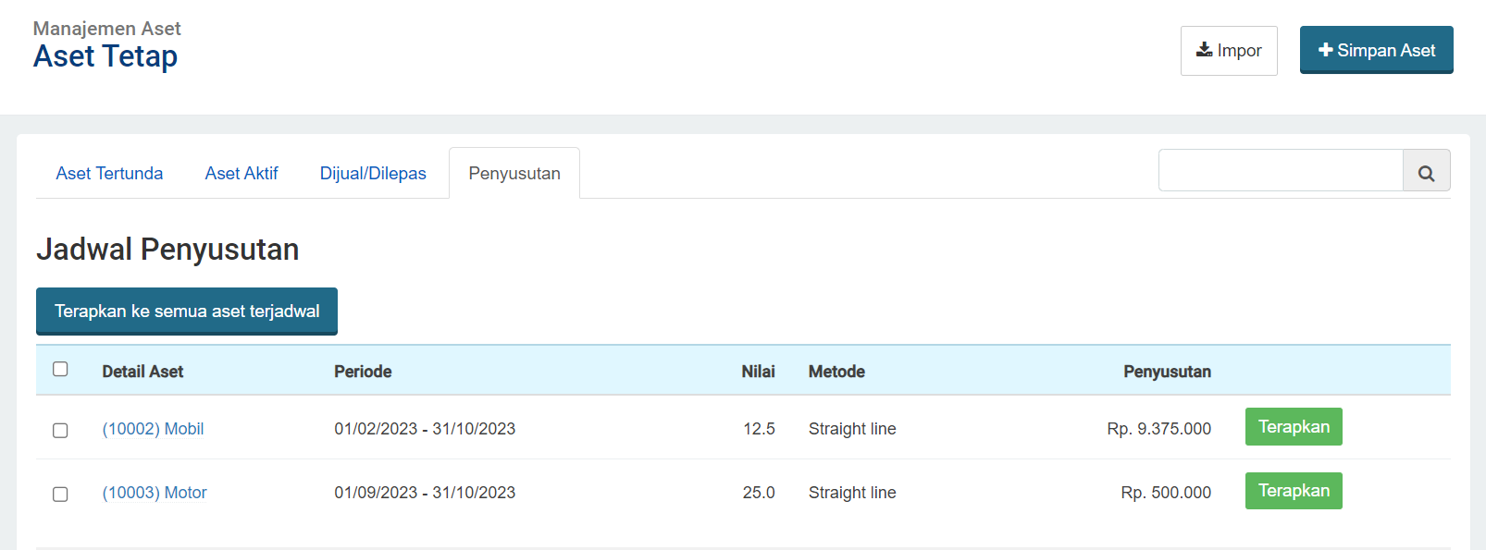Image resolution: width=1486 pixels, height=550 pixels.
Task: Apply depreciation with Terapkan for Mobil row
Action: pos(1294,427)
